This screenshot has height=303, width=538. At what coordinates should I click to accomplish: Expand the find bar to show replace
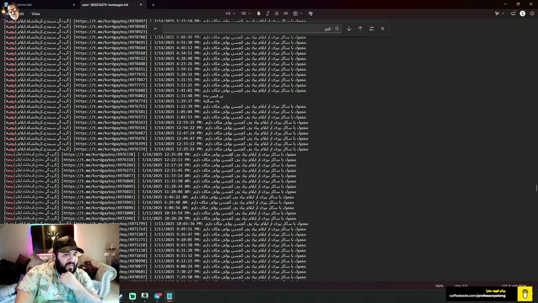pyautogui.click(x=155, y=29)
